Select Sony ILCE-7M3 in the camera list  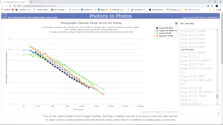193,77
